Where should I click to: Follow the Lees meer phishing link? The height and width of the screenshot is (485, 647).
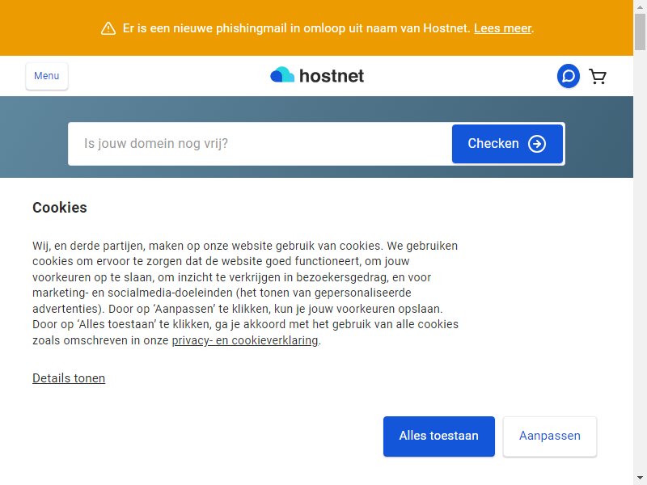tap(502, 28)
